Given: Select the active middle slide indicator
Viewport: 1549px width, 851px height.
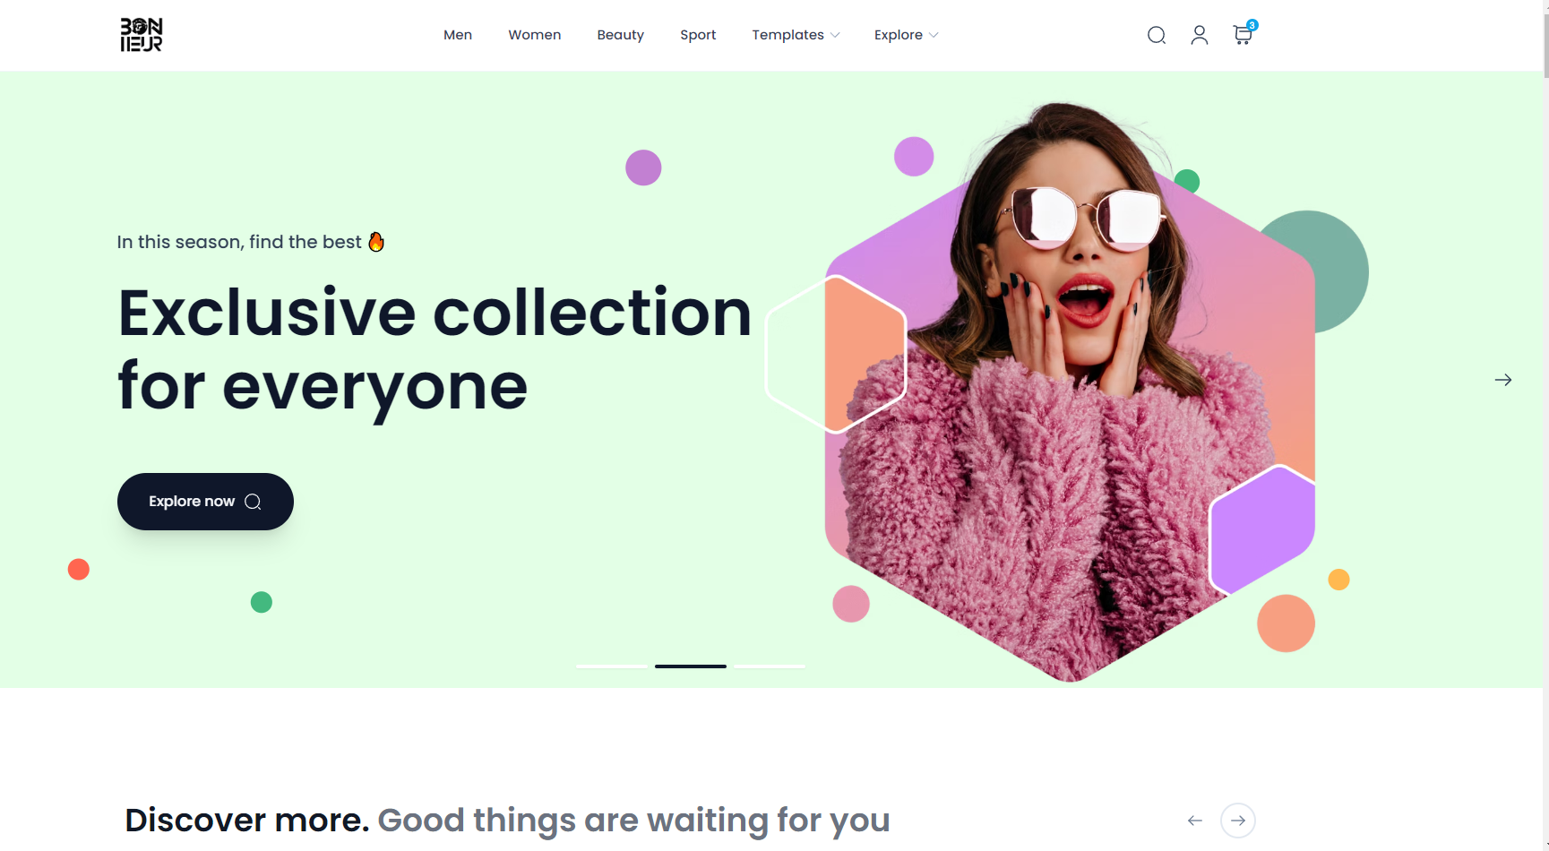Looking at the screenshot, I should point(691,666).
